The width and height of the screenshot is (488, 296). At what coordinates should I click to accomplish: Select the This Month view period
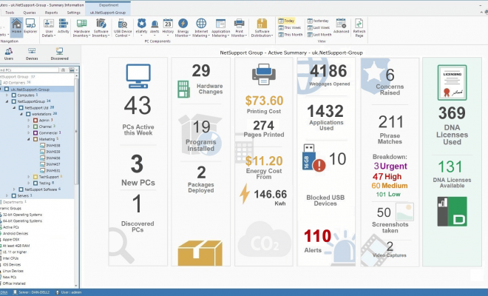click(x=291, y=34)
